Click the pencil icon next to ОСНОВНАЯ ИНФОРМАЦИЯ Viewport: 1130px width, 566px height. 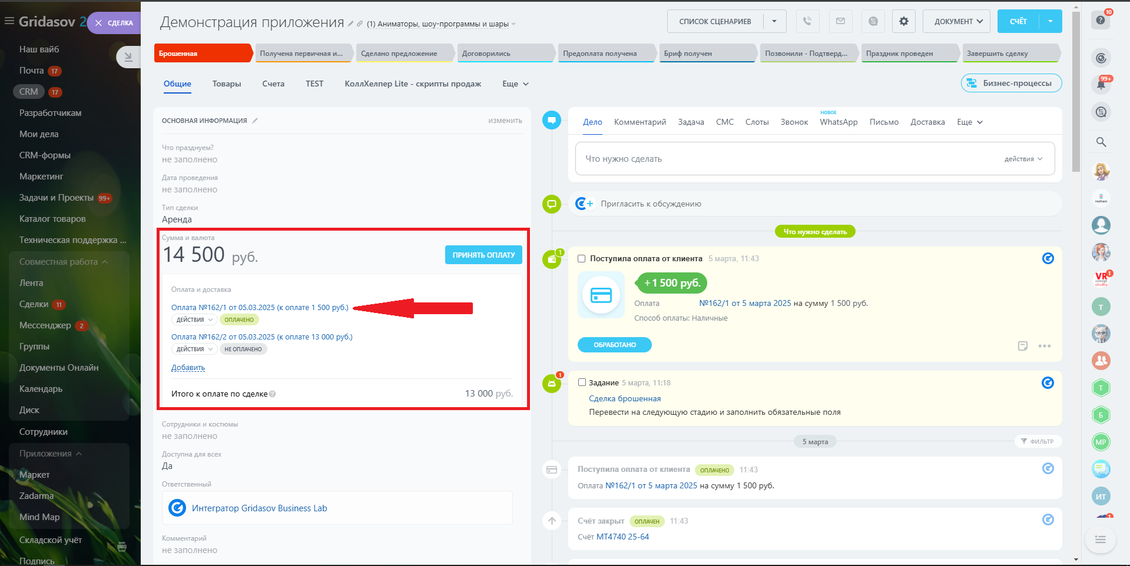[x=255, y=121]
